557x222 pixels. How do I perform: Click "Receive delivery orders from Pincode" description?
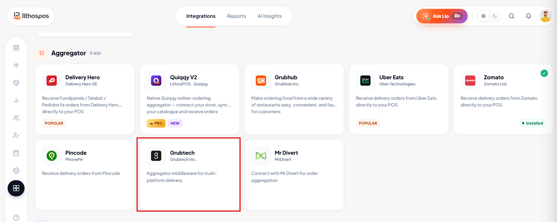pos(81,173)
